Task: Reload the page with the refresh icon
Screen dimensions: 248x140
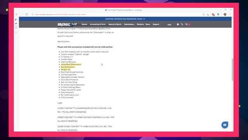Action: [27, 14]
